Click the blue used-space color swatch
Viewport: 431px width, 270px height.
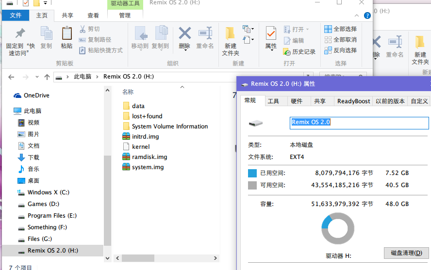point(252,173)
